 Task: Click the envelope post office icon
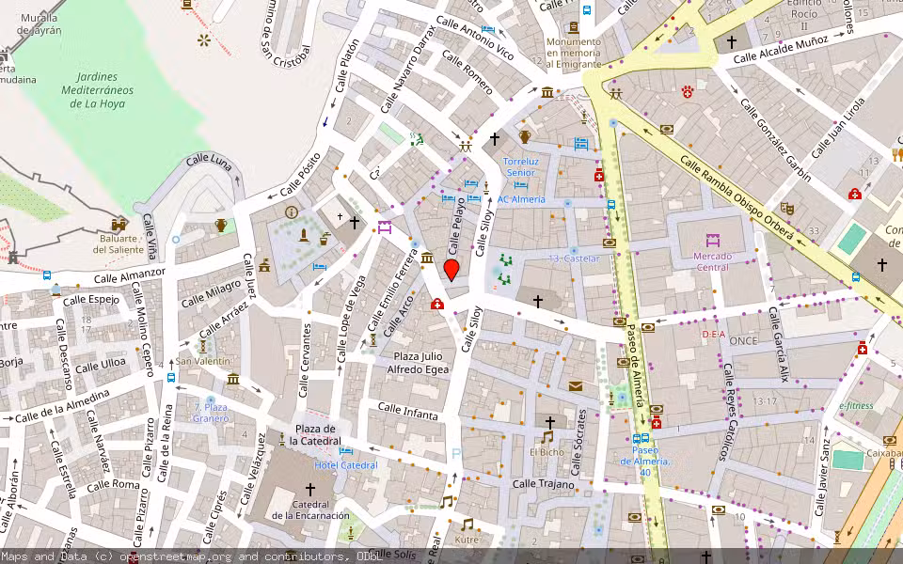576,386
